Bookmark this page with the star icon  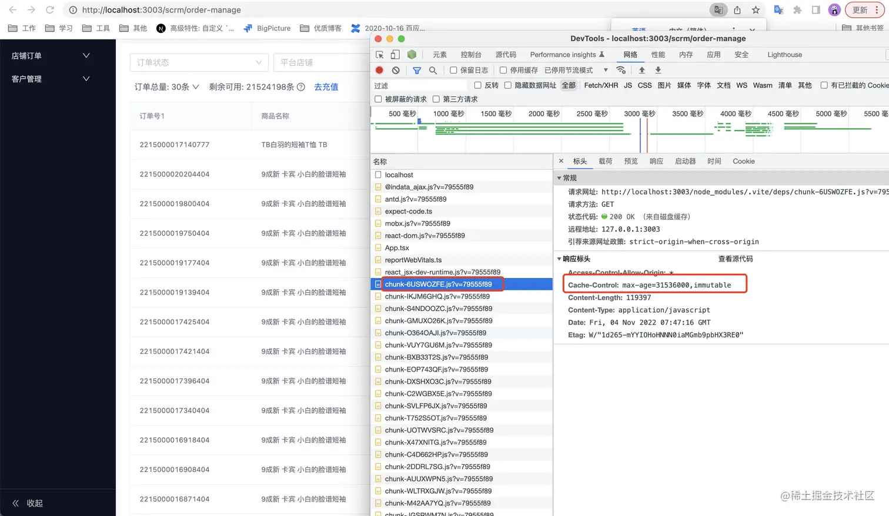tap(756, 10)
